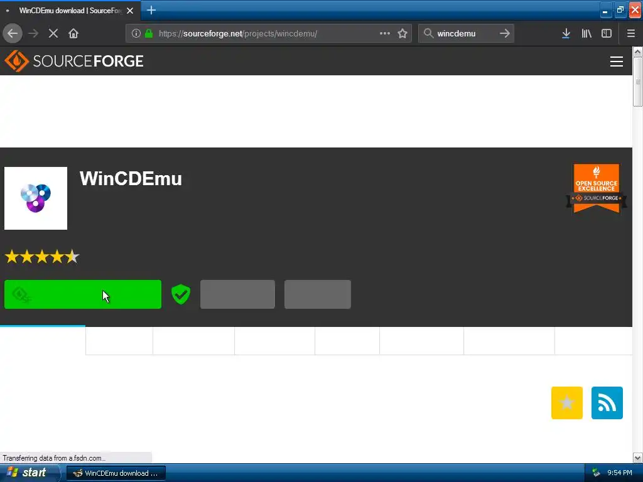This screenshot has width=643, height=482.
Task: Click the search box containing wincdemu
Action: (x=466, y=33)
